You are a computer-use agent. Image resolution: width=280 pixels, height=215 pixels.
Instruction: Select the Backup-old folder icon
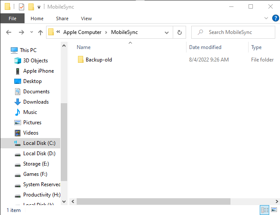[81, 60]
